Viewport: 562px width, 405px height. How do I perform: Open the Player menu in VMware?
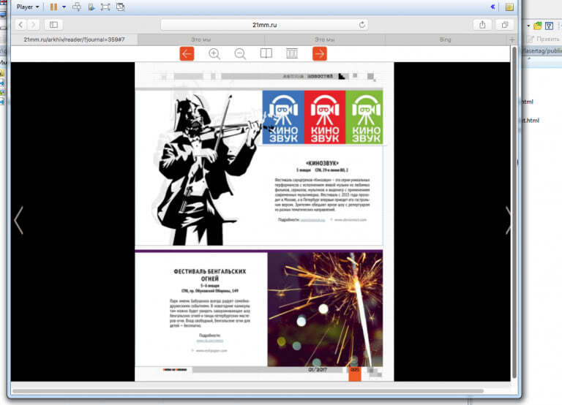click(28, 7)
